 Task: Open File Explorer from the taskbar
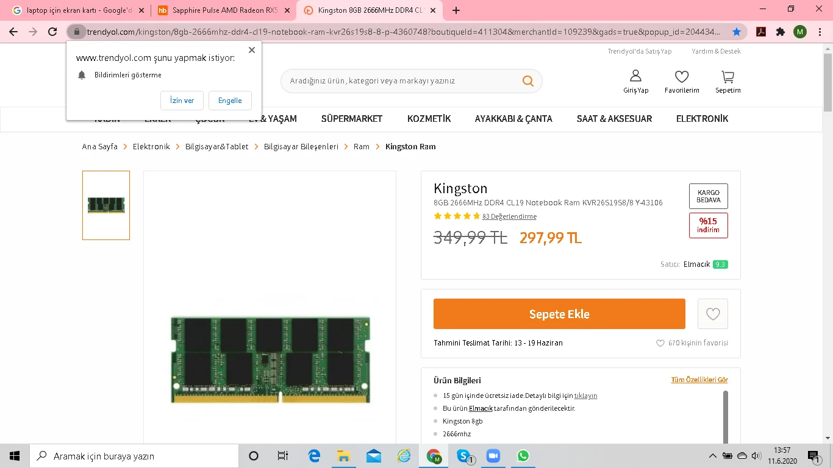(343, 456)
